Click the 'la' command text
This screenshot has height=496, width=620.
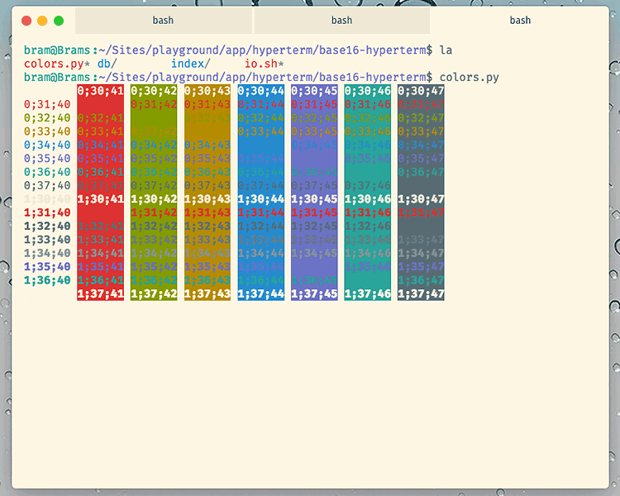tap(446, 50)
